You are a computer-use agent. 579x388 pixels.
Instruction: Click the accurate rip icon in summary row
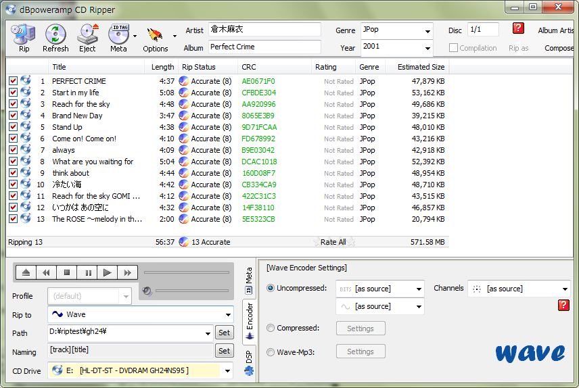click(183, 242)
